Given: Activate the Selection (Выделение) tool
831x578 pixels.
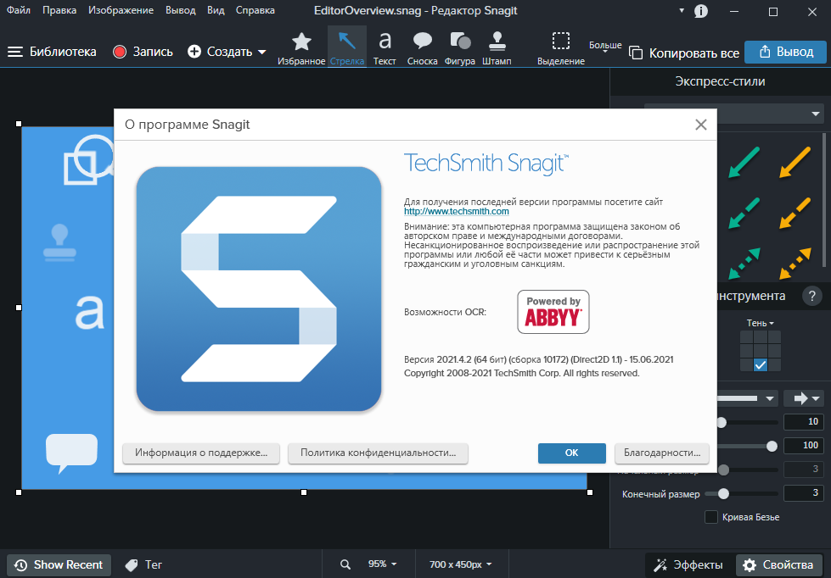Looking at the screenshot, I should click(x=560, y=47).
